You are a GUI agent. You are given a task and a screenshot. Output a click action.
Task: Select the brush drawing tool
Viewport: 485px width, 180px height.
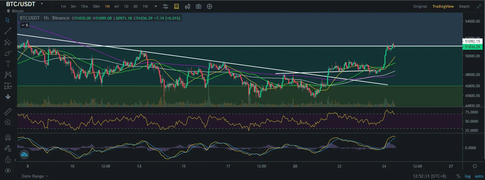(8, 53)
